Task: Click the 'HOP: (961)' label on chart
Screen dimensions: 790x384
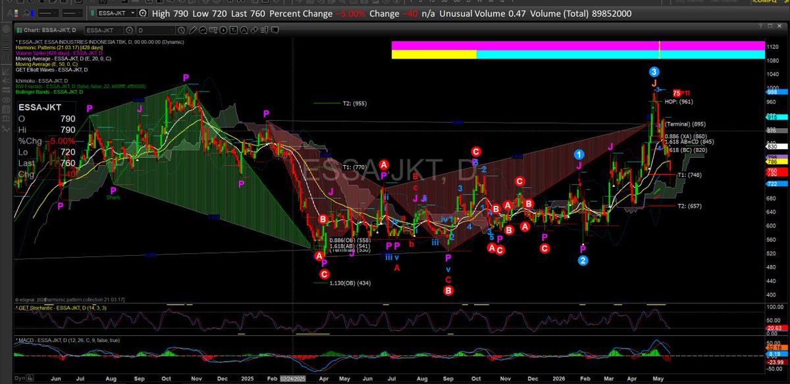Action: coord(679,102)
